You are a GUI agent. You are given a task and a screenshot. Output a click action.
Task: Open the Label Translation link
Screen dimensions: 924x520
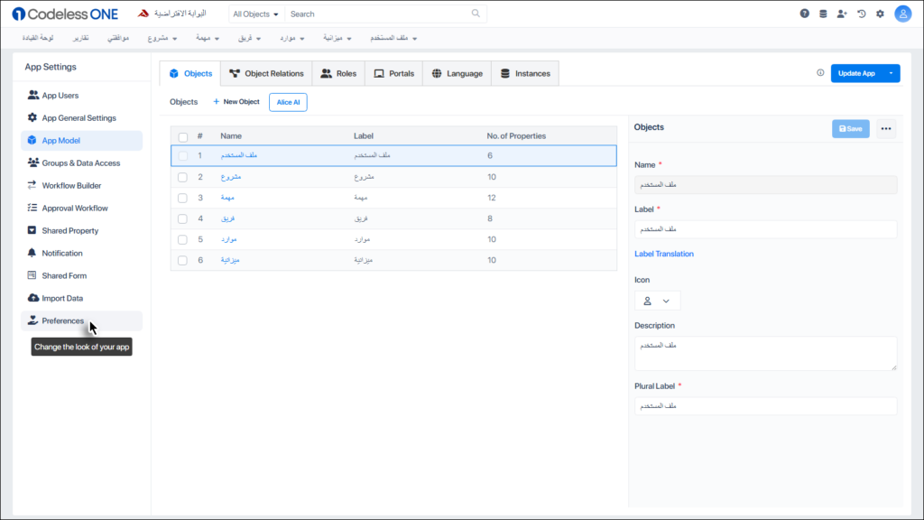[664, 254]
